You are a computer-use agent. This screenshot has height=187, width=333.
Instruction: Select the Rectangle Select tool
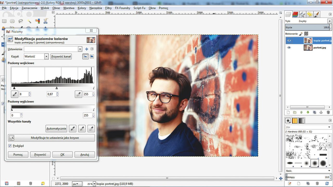4,21
